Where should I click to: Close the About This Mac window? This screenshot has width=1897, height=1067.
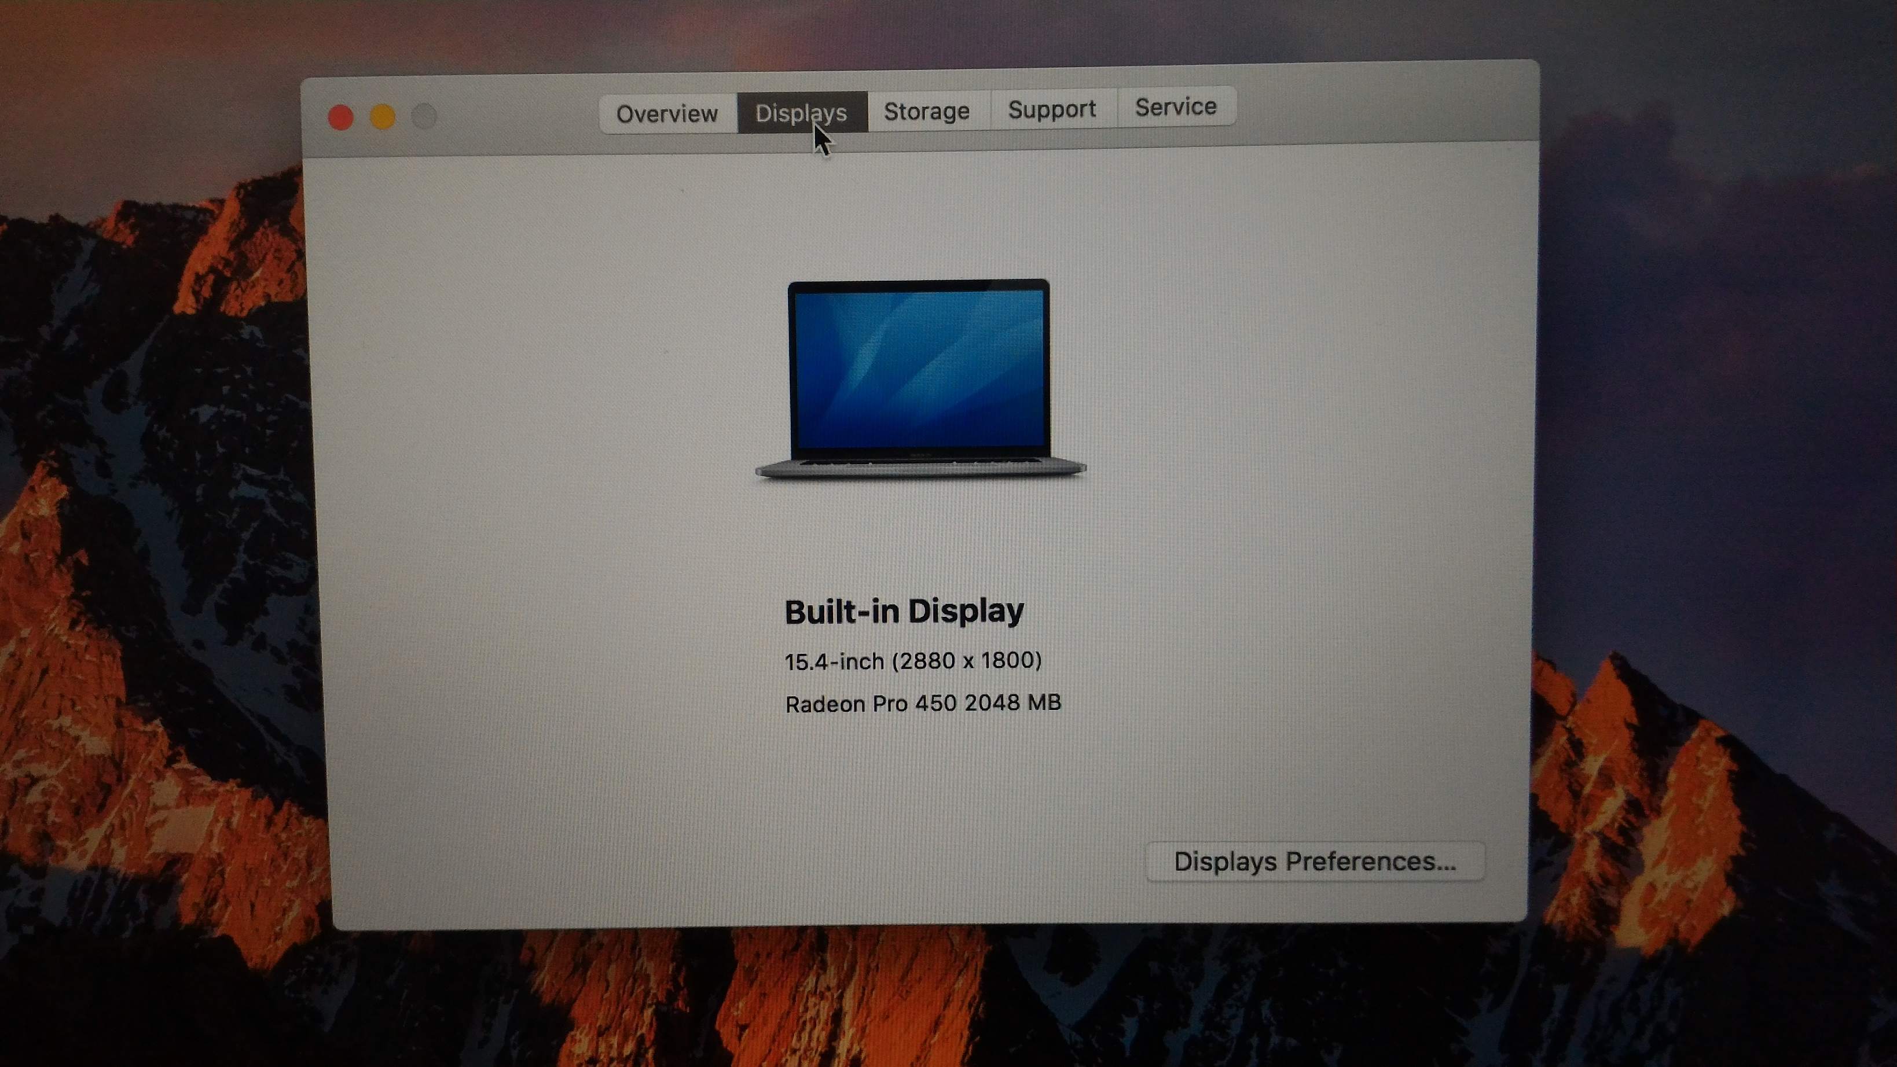click(x=341, y=117)
